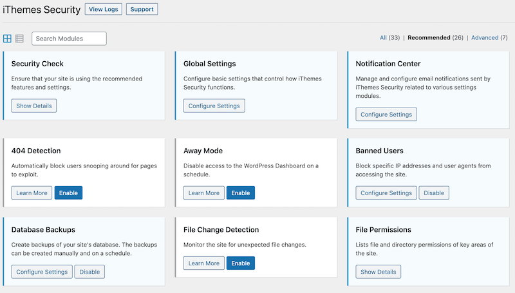Learn More about File Change Detection
The height and width of the screenshot is (293, 515).
[204, 263]
